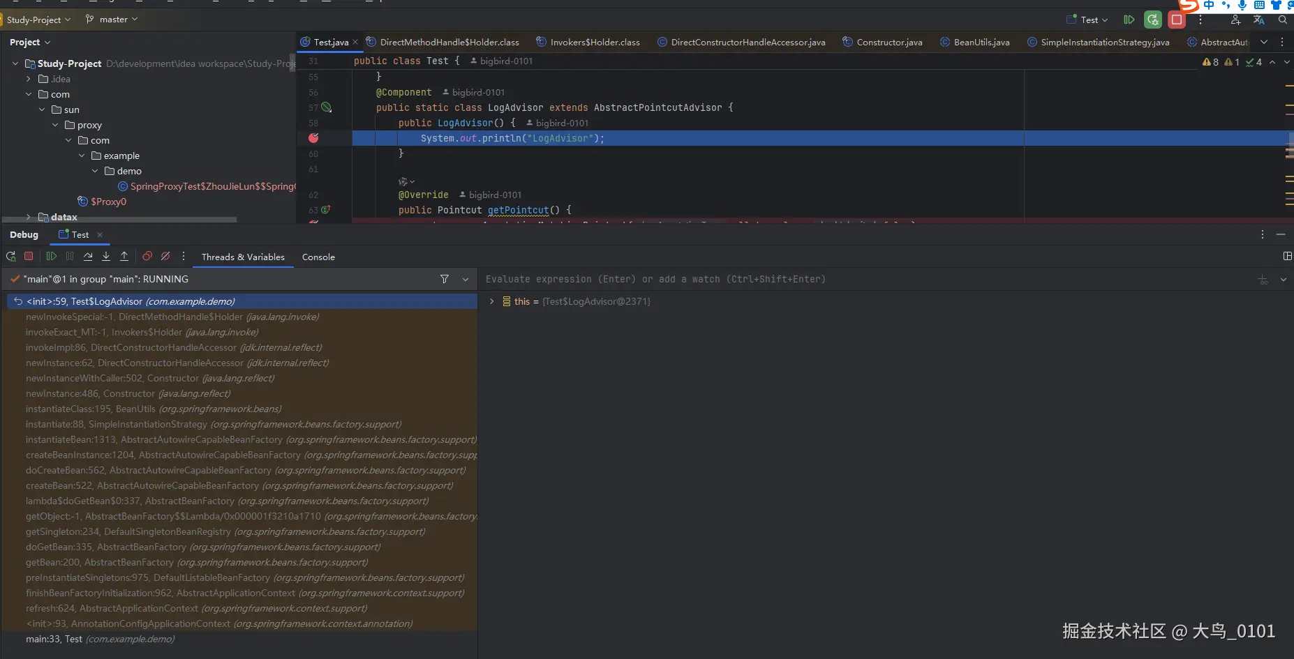Step out of the current method
This screenshot has height=659, width=1294.
(x=124, y=257)
